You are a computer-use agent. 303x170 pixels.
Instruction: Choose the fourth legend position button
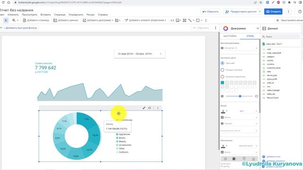click(254, 159)
